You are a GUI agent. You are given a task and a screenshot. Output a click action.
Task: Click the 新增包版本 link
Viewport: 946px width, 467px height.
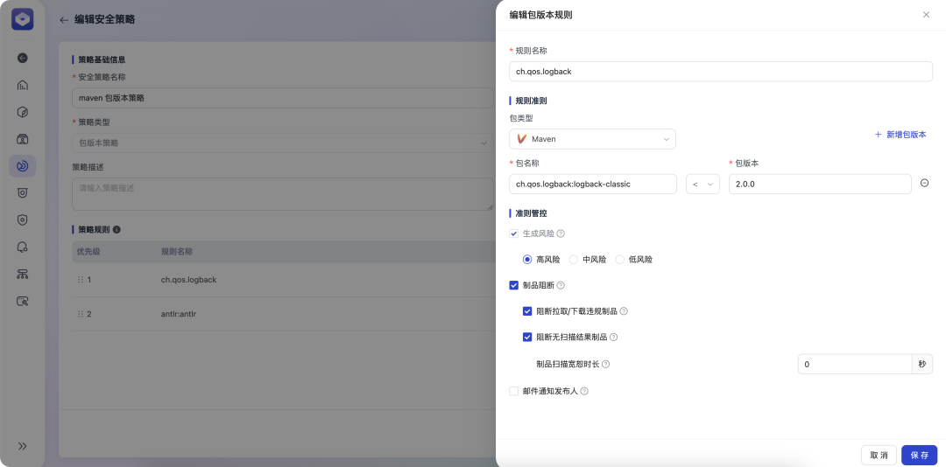(900, 135)
